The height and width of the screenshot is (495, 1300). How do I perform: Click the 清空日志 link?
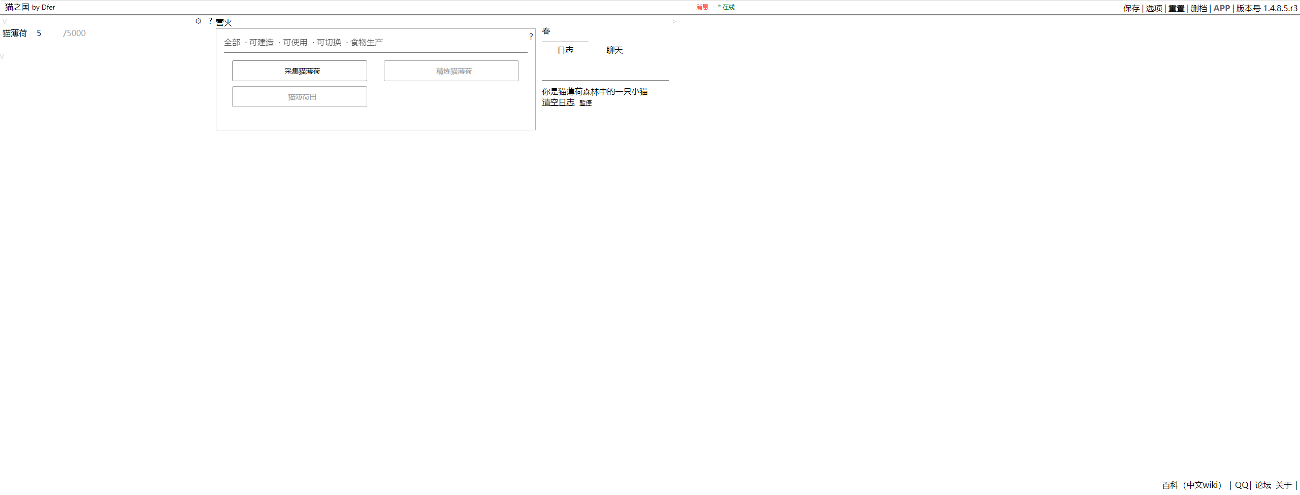coord(558,102)
